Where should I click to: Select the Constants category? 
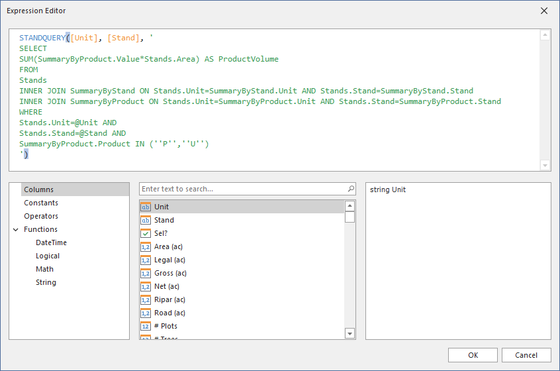pyautogui.click(x=41, y=203)
